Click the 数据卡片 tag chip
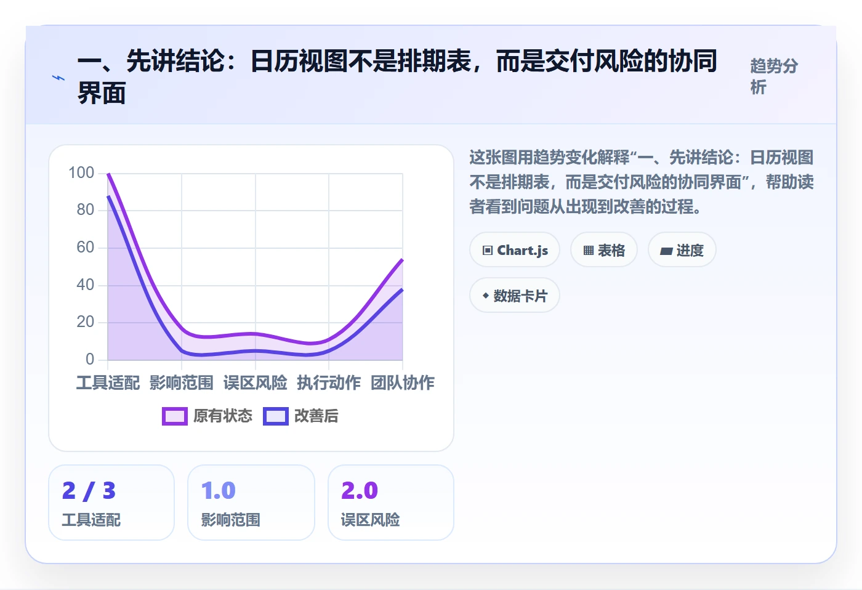The image size is (862, 590). (515, 296)
